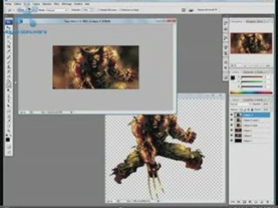The image size is (278, 208).
Task: Select the bottom layer with black thumbnail
Action: [x=252, y=141]
